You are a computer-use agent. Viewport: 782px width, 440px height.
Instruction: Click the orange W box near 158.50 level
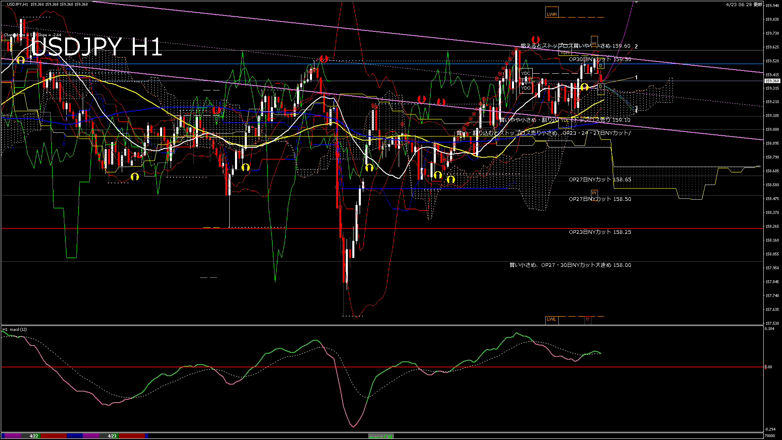594,193
